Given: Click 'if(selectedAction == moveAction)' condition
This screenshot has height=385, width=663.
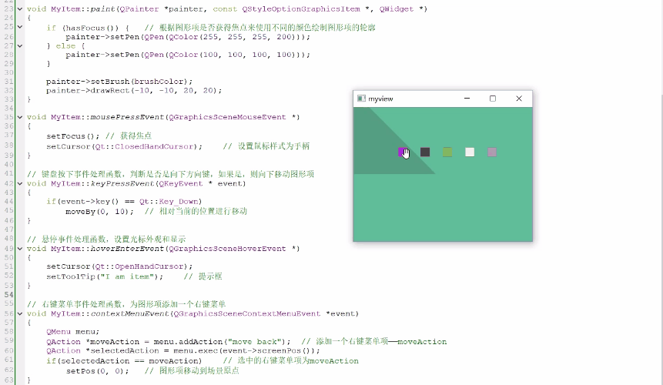Looking at the screenshot, I should [124, 361].
